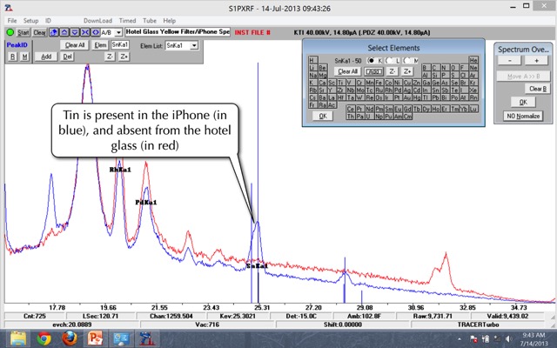Viewport: 557px width, 348px height.
Task: Open Firefox from the taskbar
Action: point(67,338)
